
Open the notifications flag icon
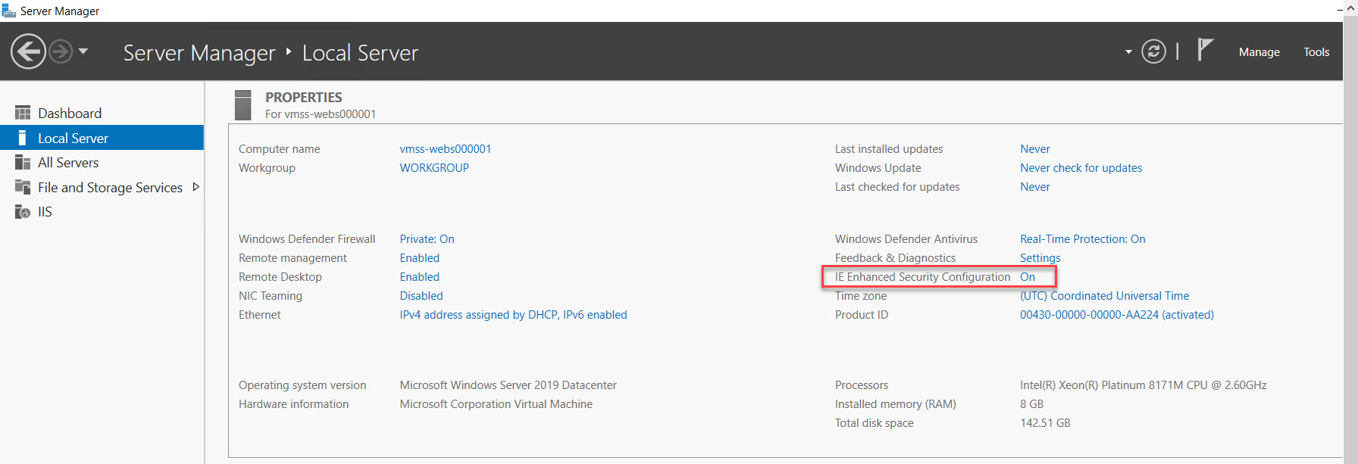point(1204,50)
